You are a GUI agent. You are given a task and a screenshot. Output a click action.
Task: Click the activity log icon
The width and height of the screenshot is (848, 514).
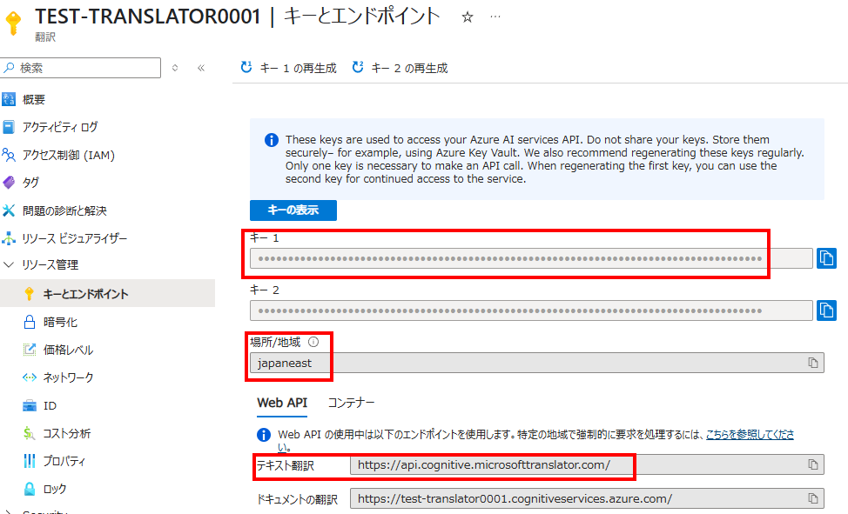tap(9, 127)
